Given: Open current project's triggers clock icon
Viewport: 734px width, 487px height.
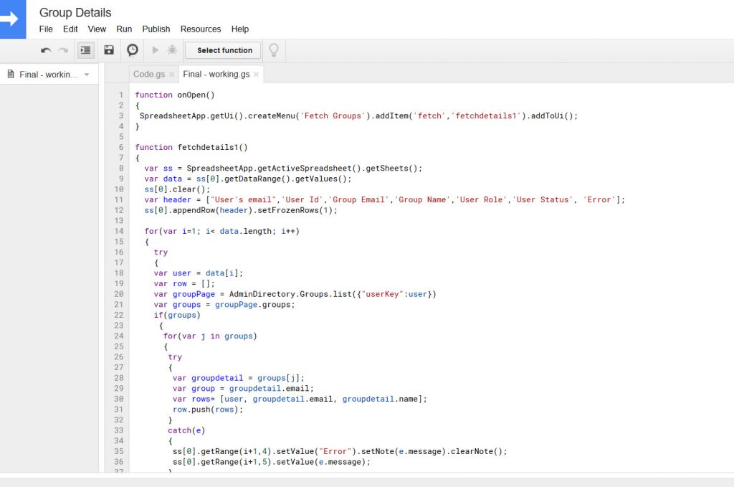Looking at the screenshot, I should [x=133, y=50].
